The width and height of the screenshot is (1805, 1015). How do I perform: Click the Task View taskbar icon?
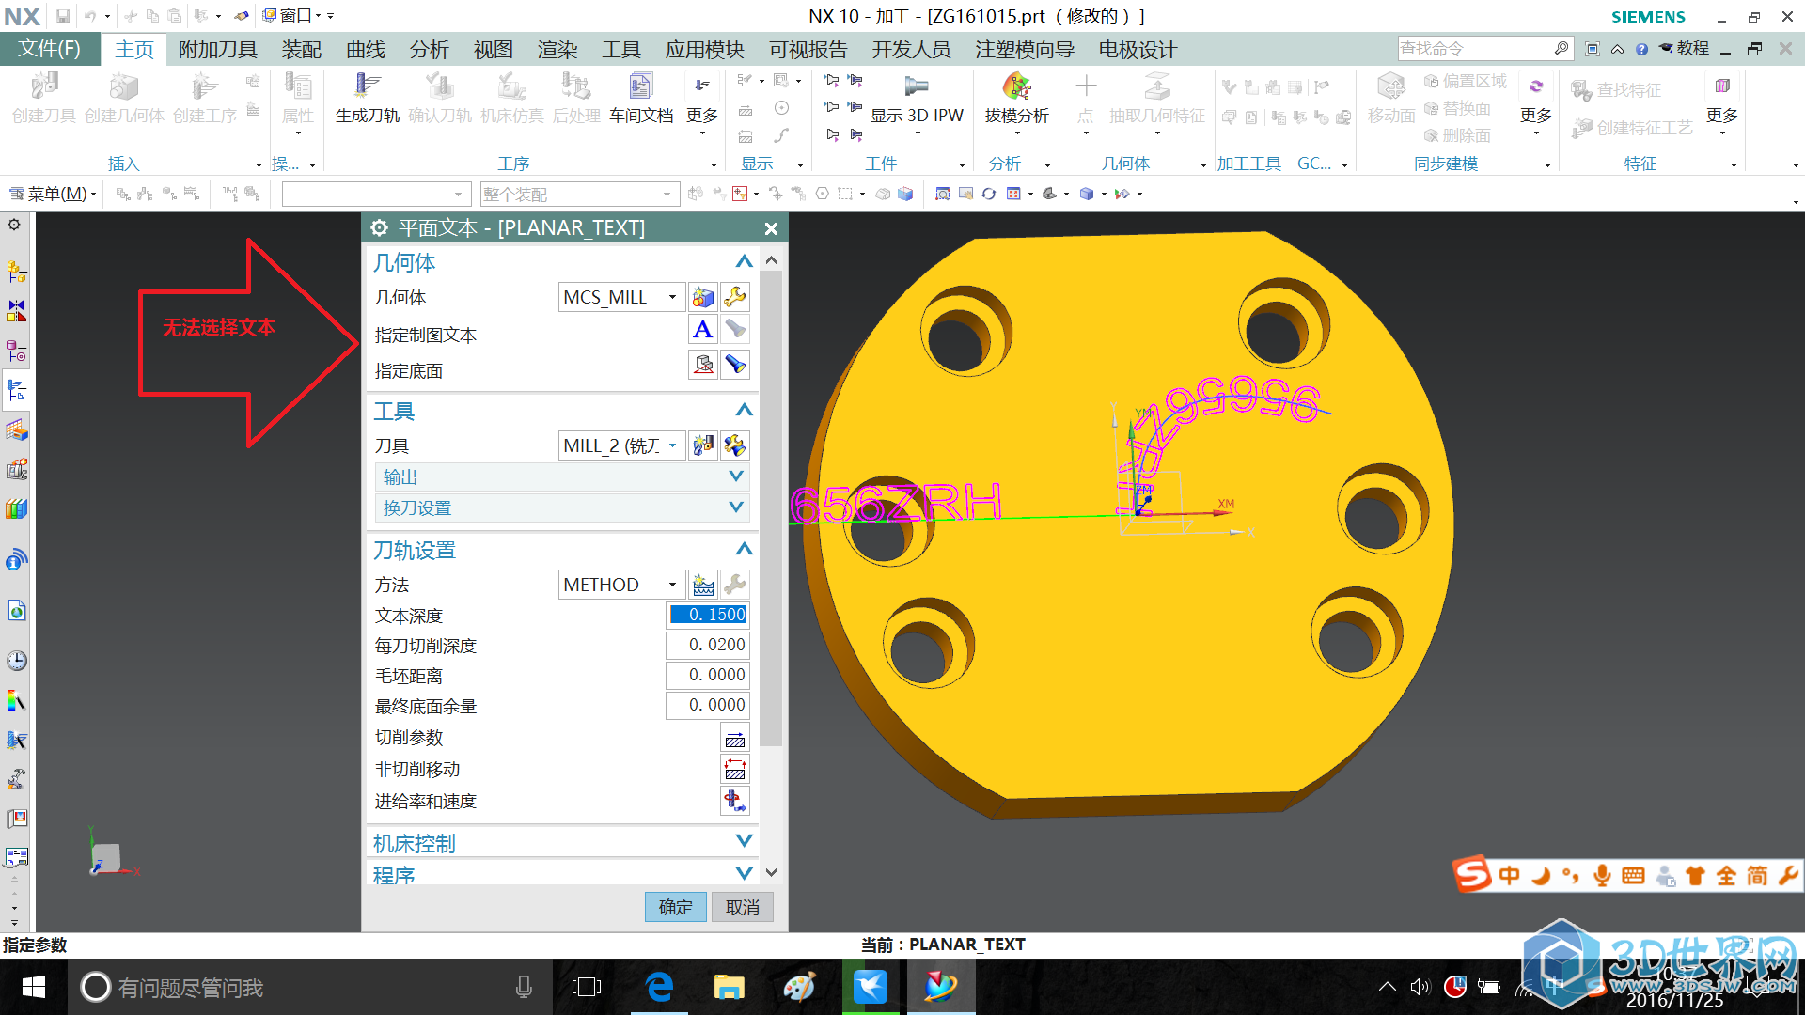pyautogui.click(x=587, y=987)
